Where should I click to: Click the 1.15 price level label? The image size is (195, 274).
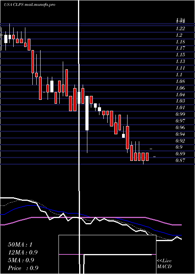tap(180, 55)
